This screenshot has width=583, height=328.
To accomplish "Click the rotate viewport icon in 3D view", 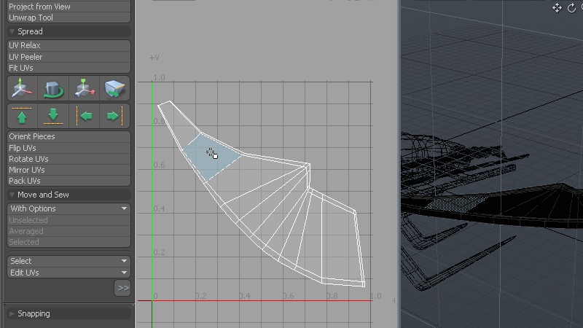I will click(x=571, y=8).
